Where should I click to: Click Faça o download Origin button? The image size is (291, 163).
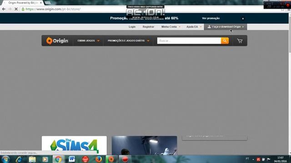pos(226,27)
